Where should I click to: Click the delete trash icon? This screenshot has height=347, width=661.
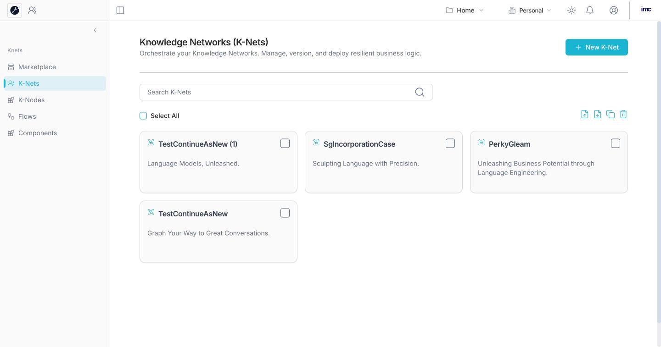click(x=623, y=114)
